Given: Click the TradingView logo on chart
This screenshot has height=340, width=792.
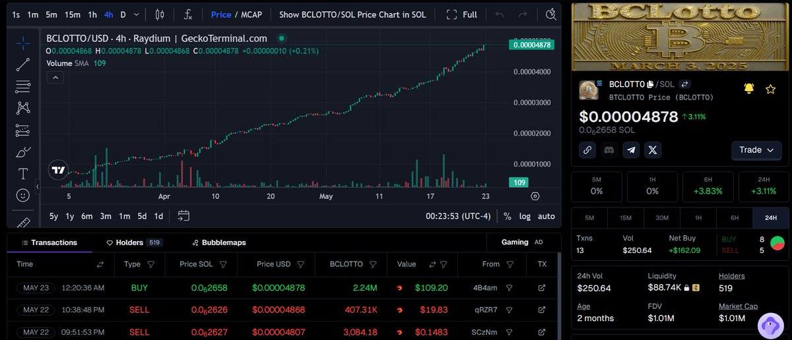Looking at the screenshot, I should (59, 169).
